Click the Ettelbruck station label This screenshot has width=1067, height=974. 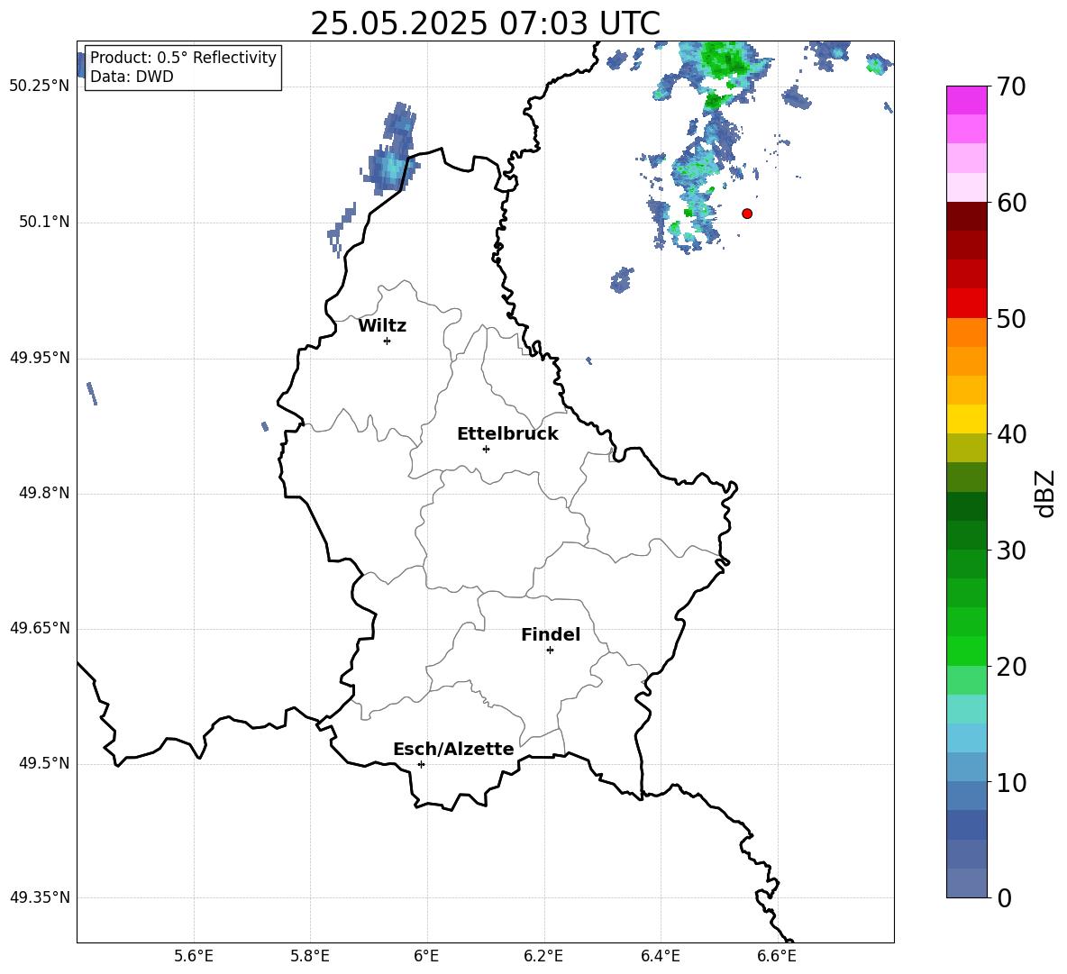click(x=507, y=434)
